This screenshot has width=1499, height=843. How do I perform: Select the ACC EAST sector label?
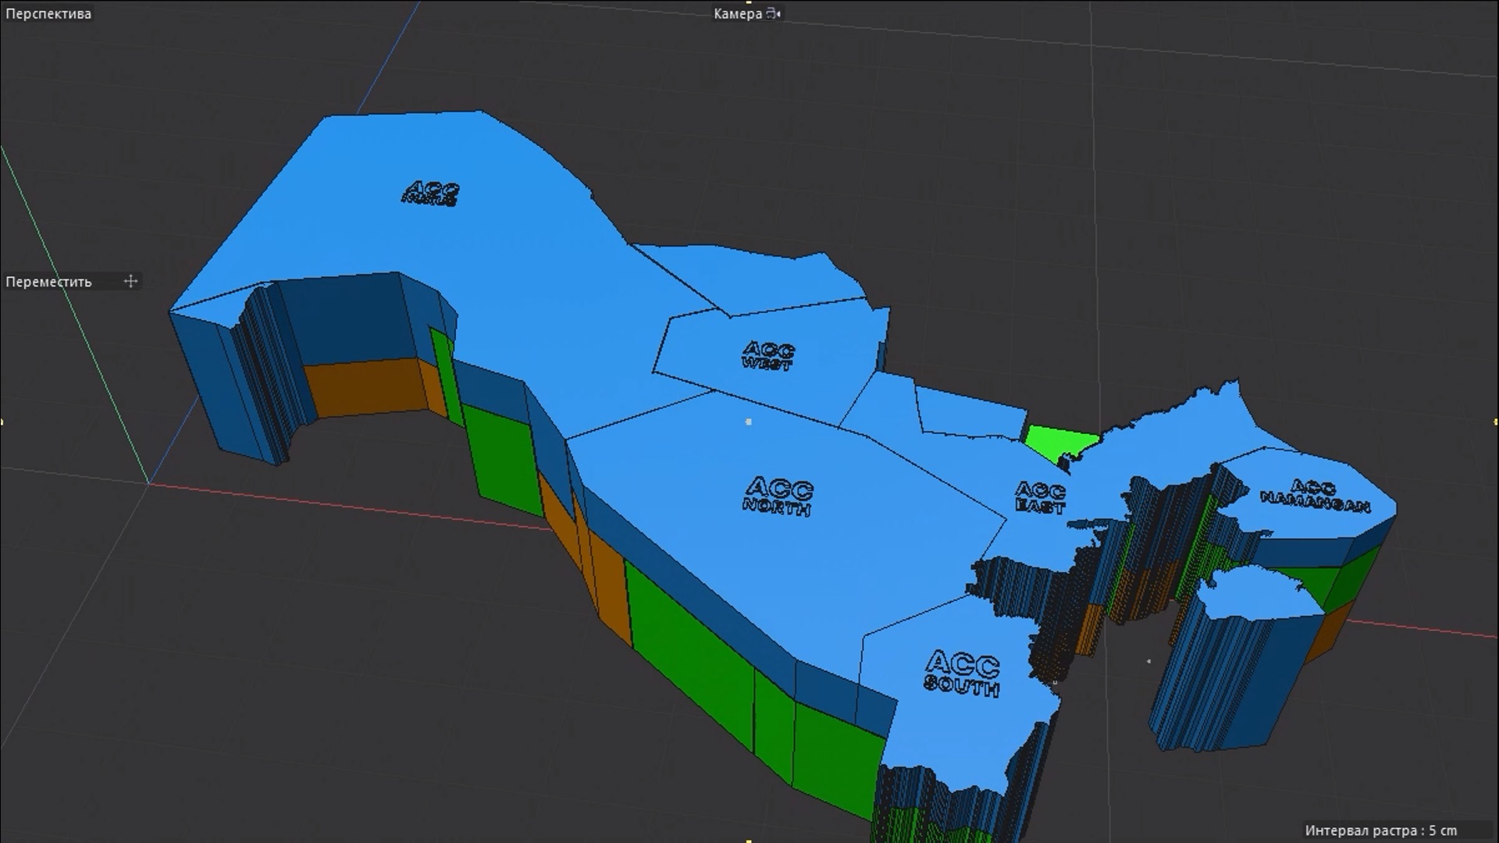pyautogui.click(x=1040, y=497)
